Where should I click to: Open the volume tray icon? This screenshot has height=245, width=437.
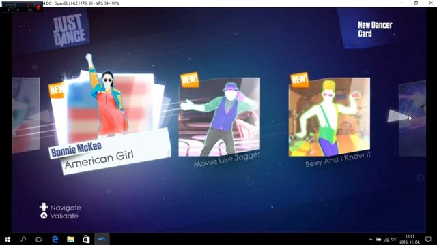click(x=393, y=239)
